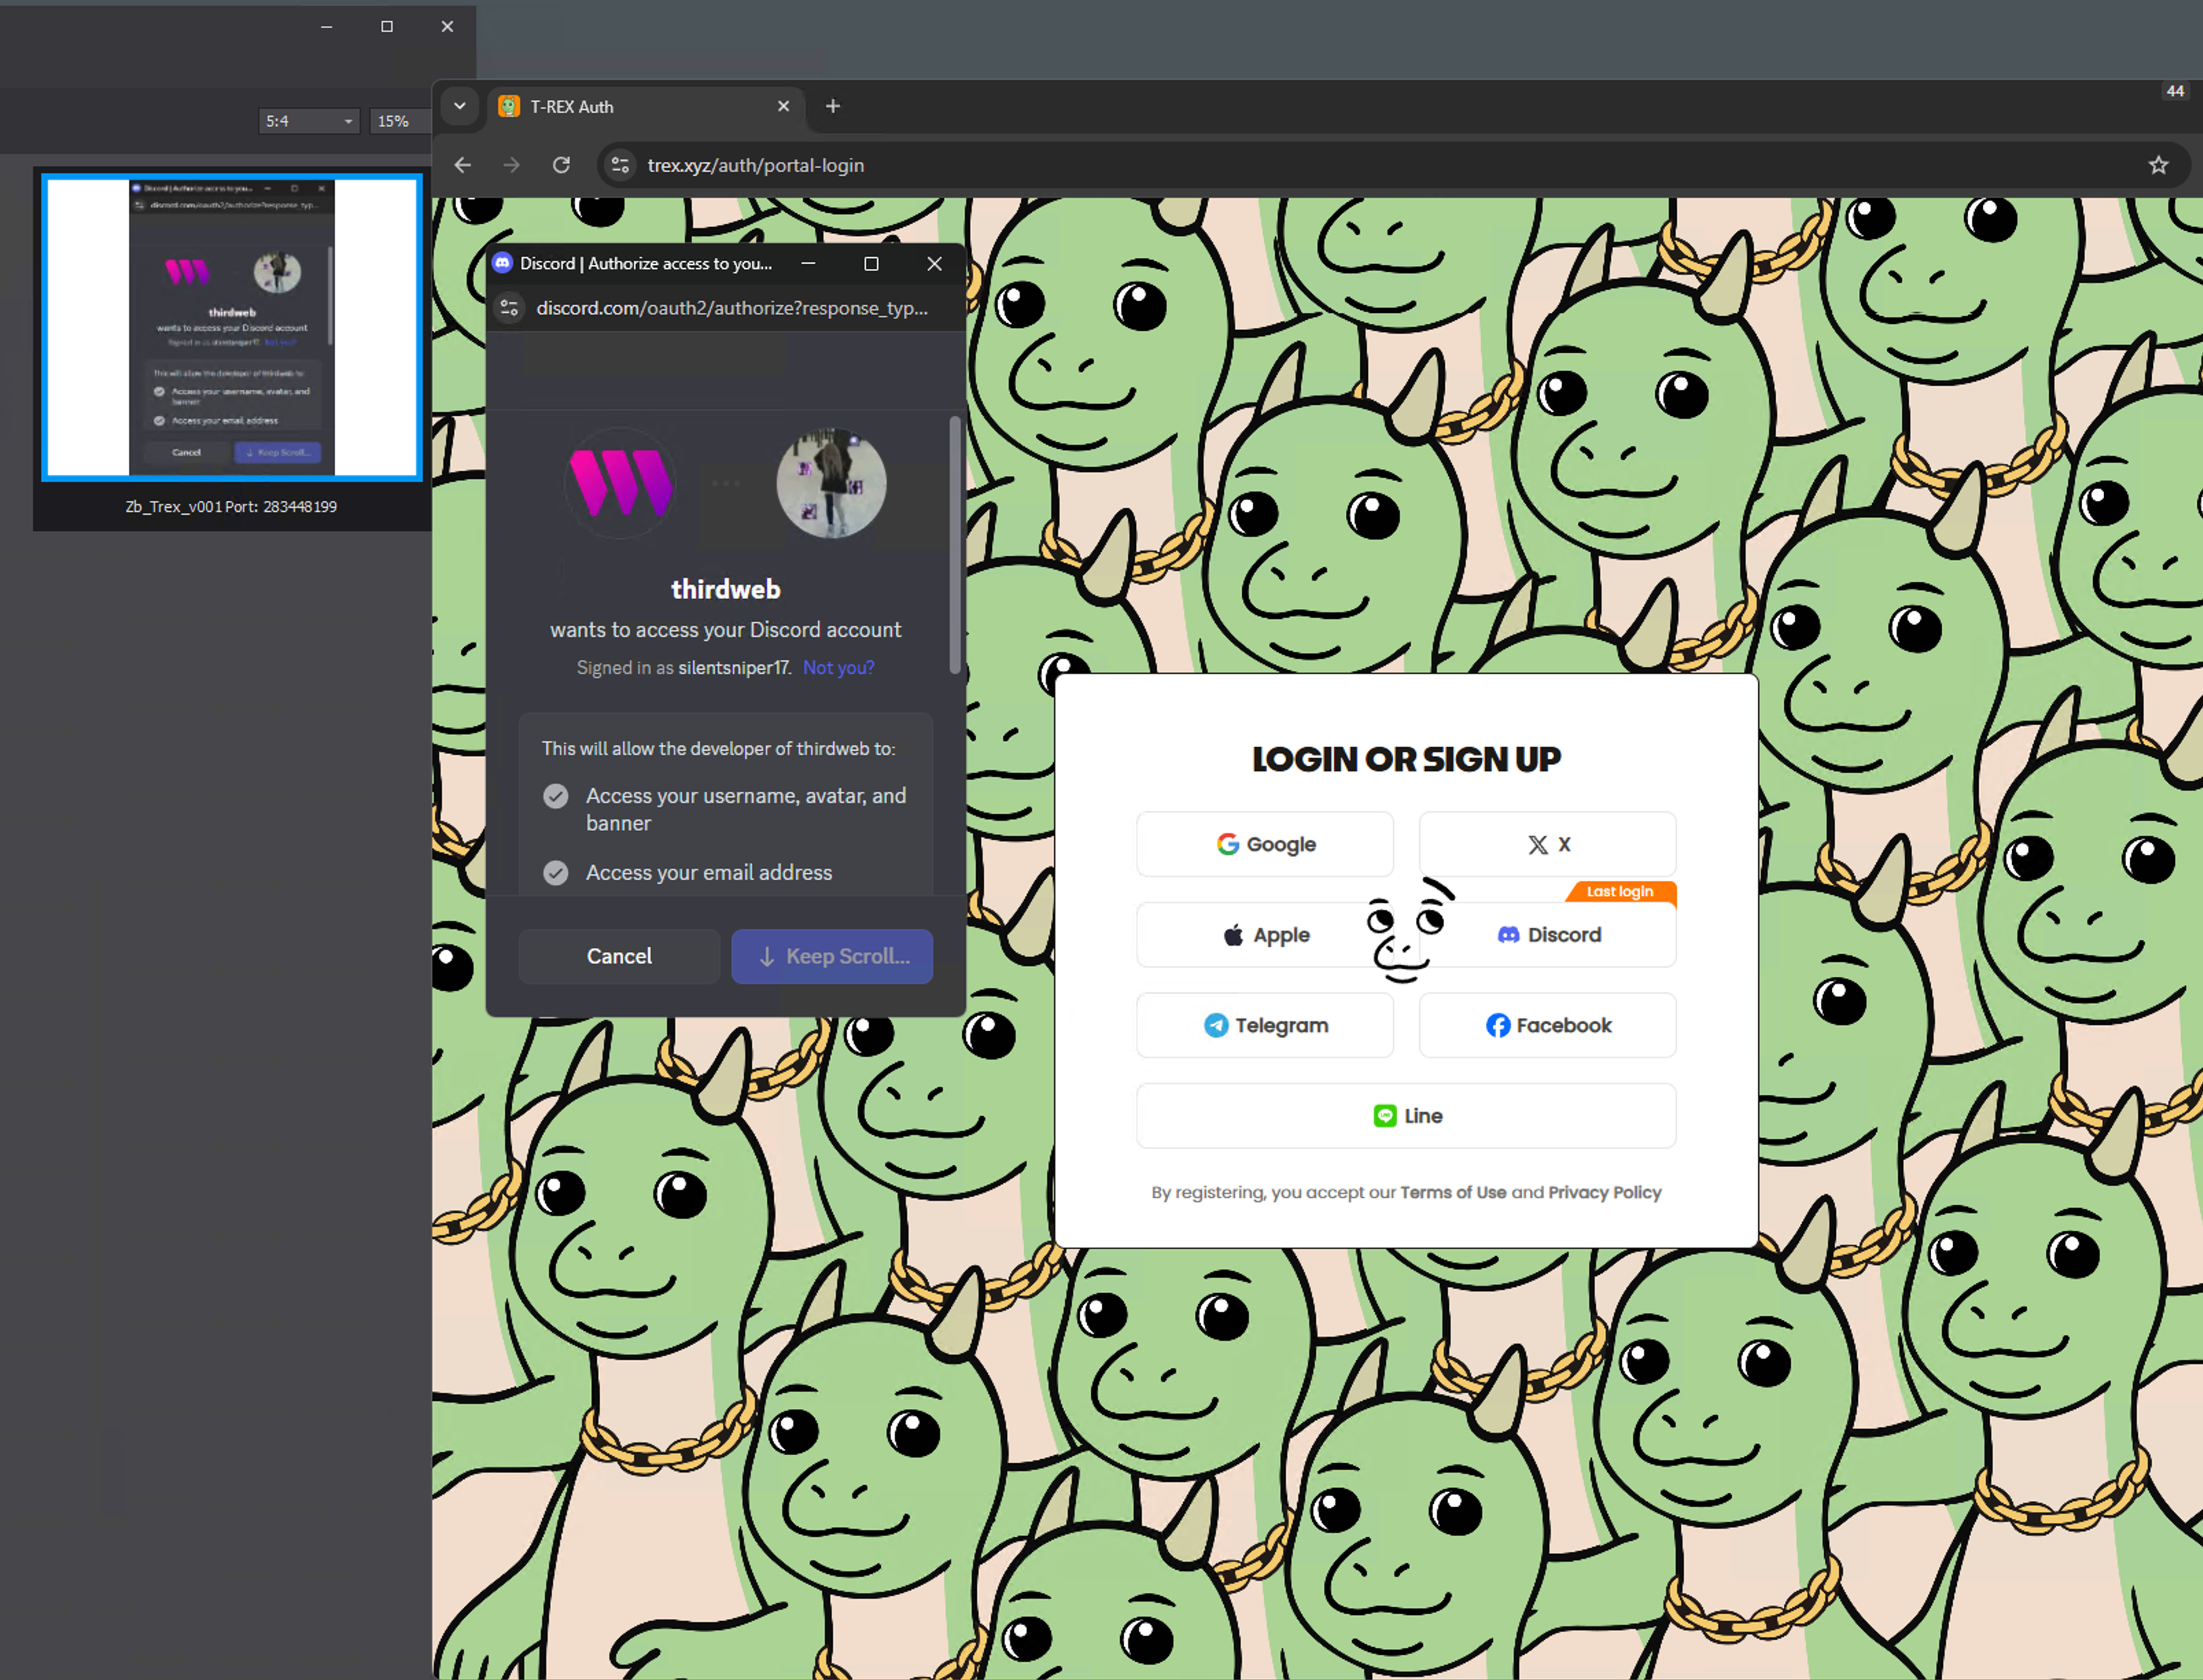Open a new browser tab
Screen dimensions: 2203x1680
tap(833, 106)
